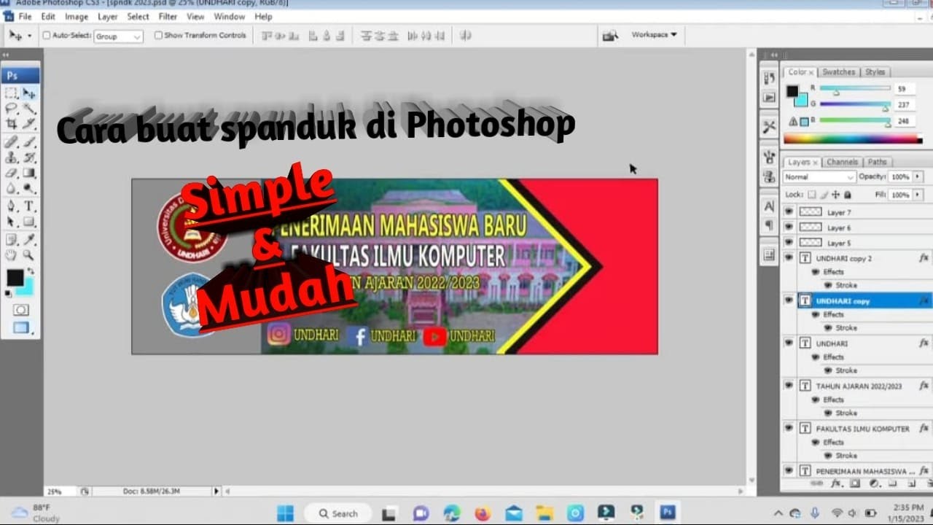Select the Eraser tool

pyautogui.click(x=12, y=174)
